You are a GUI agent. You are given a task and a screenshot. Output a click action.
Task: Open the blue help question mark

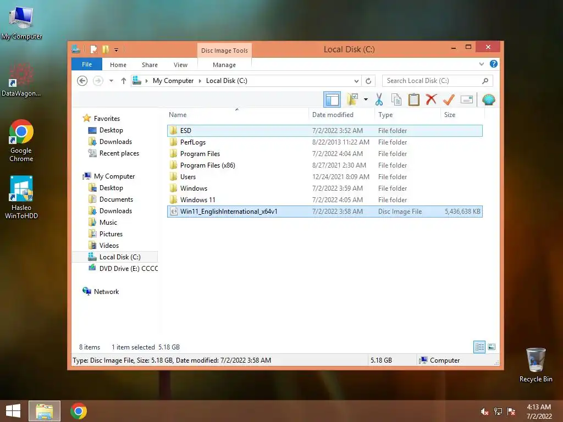click(494, 64)
